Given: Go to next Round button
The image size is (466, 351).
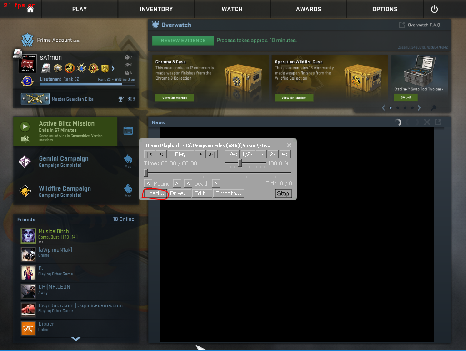Looking at the screenshot, I should [x=177, y=183].
